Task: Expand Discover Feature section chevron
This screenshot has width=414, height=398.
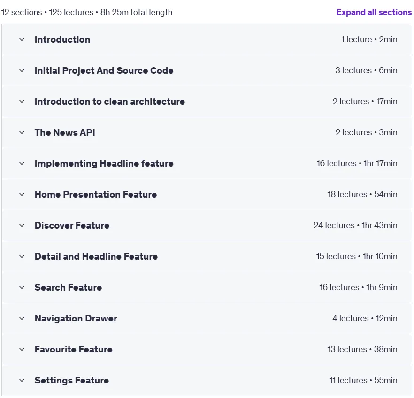Action: pyautogui.click(x=22, y=225)
